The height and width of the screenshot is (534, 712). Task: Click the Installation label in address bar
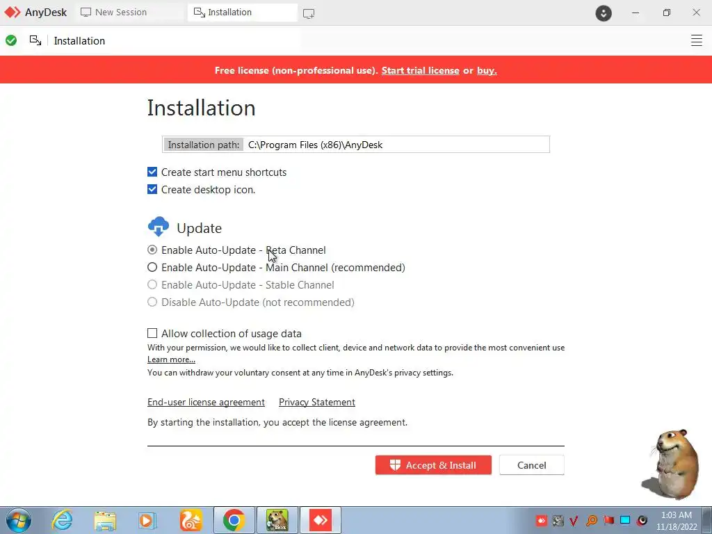[79, 40]
